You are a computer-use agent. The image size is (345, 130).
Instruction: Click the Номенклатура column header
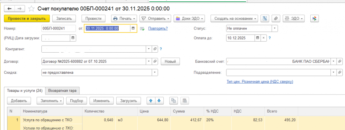pos(52,111)
